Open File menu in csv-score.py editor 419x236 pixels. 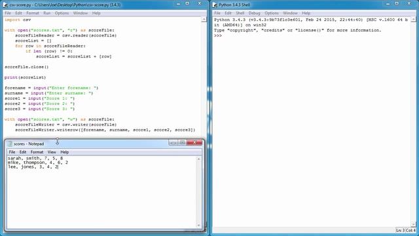click(8, 13)
